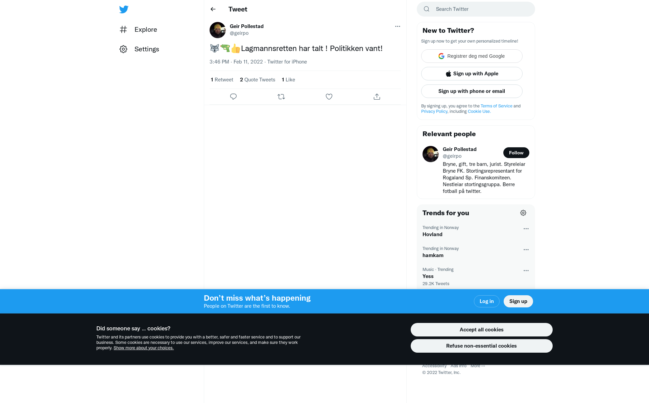Go back using the arrow icon
Image resolution: width=649 pixels, height=403 pixels.
click(213, 9)
